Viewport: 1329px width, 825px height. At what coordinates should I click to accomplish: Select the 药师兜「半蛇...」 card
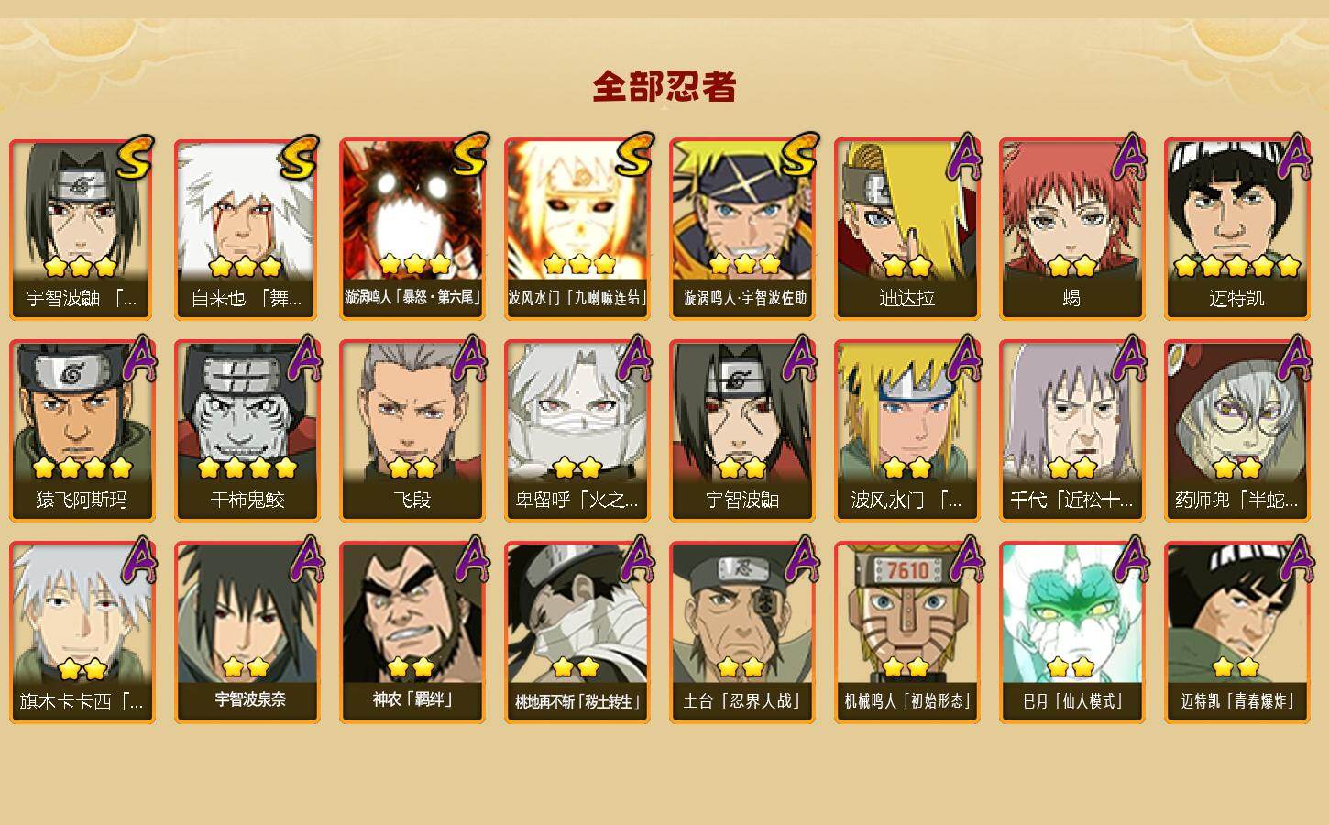(x=1236, y=431)
